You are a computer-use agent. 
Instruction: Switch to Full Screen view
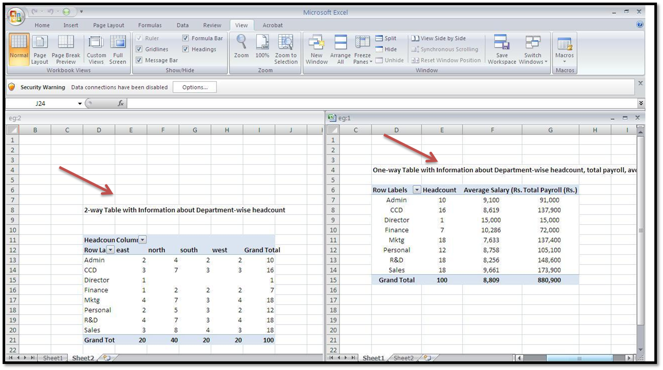118,49
